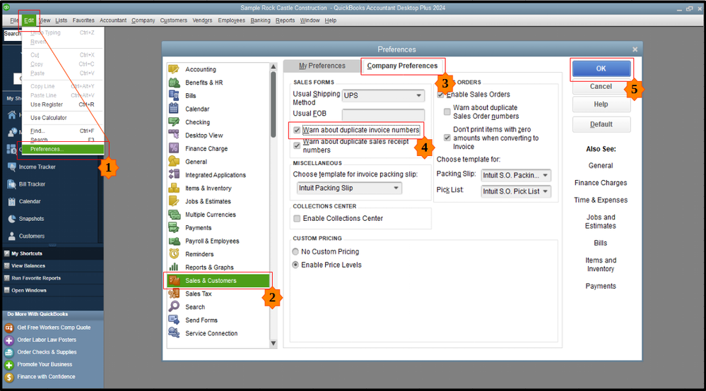
Task: Open Reminders preference icon
Action: [x=174, y=254]
